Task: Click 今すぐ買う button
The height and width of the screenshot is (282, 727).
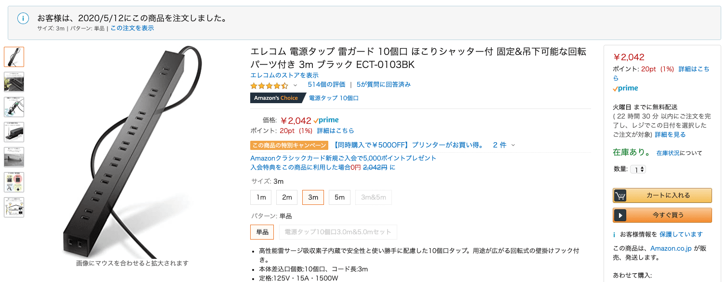Action: point(662,215)
